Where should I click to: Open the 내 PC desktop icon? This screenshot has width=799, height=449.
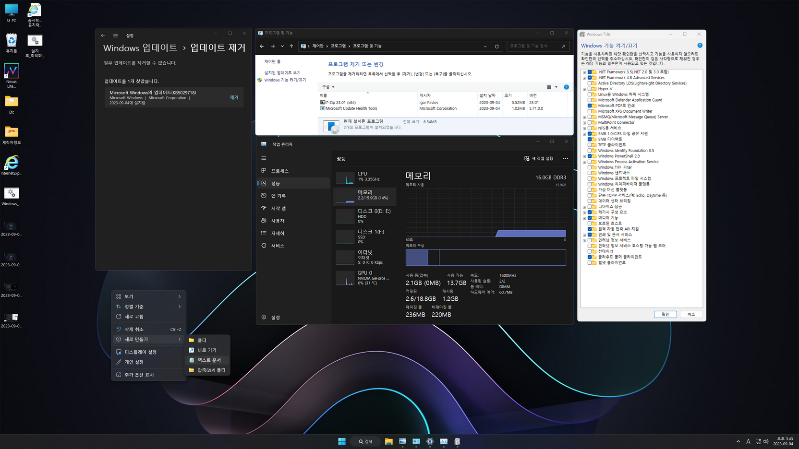(11, 13)
